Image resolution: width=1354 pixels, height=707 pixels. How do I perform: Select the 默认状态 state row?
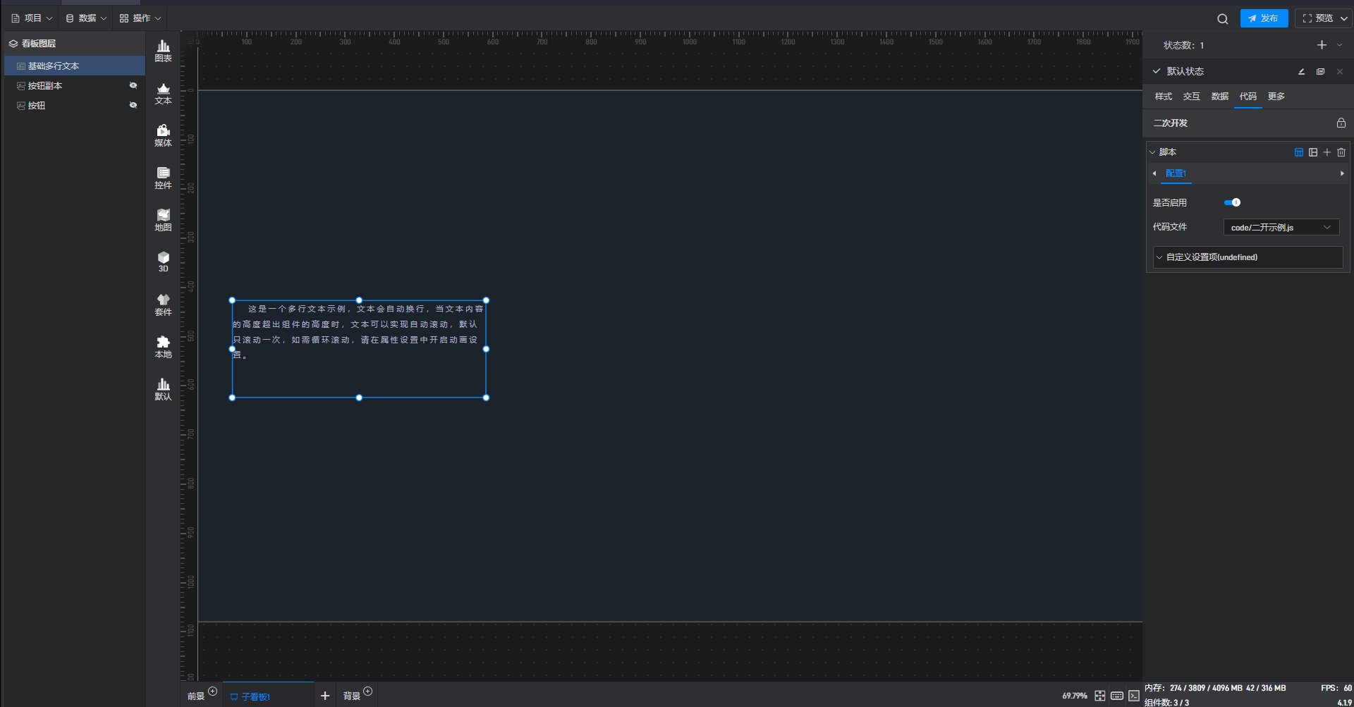tap(1248, 71)
